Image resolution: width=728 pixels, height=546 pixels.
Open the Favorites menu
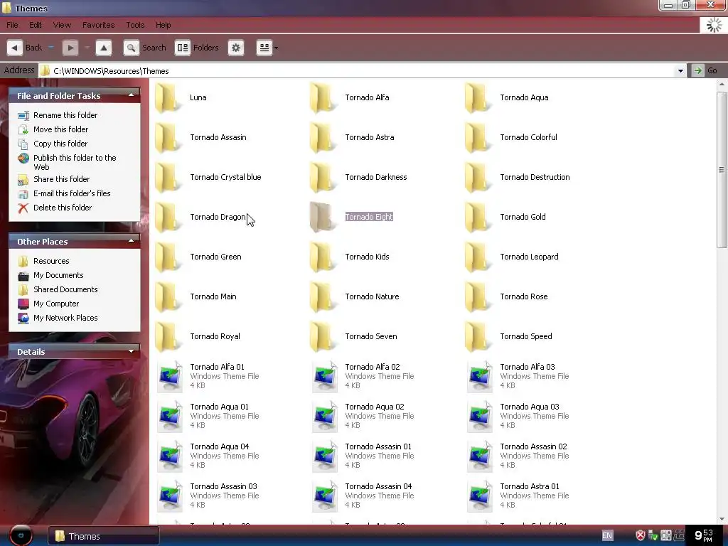pos(98,25)
